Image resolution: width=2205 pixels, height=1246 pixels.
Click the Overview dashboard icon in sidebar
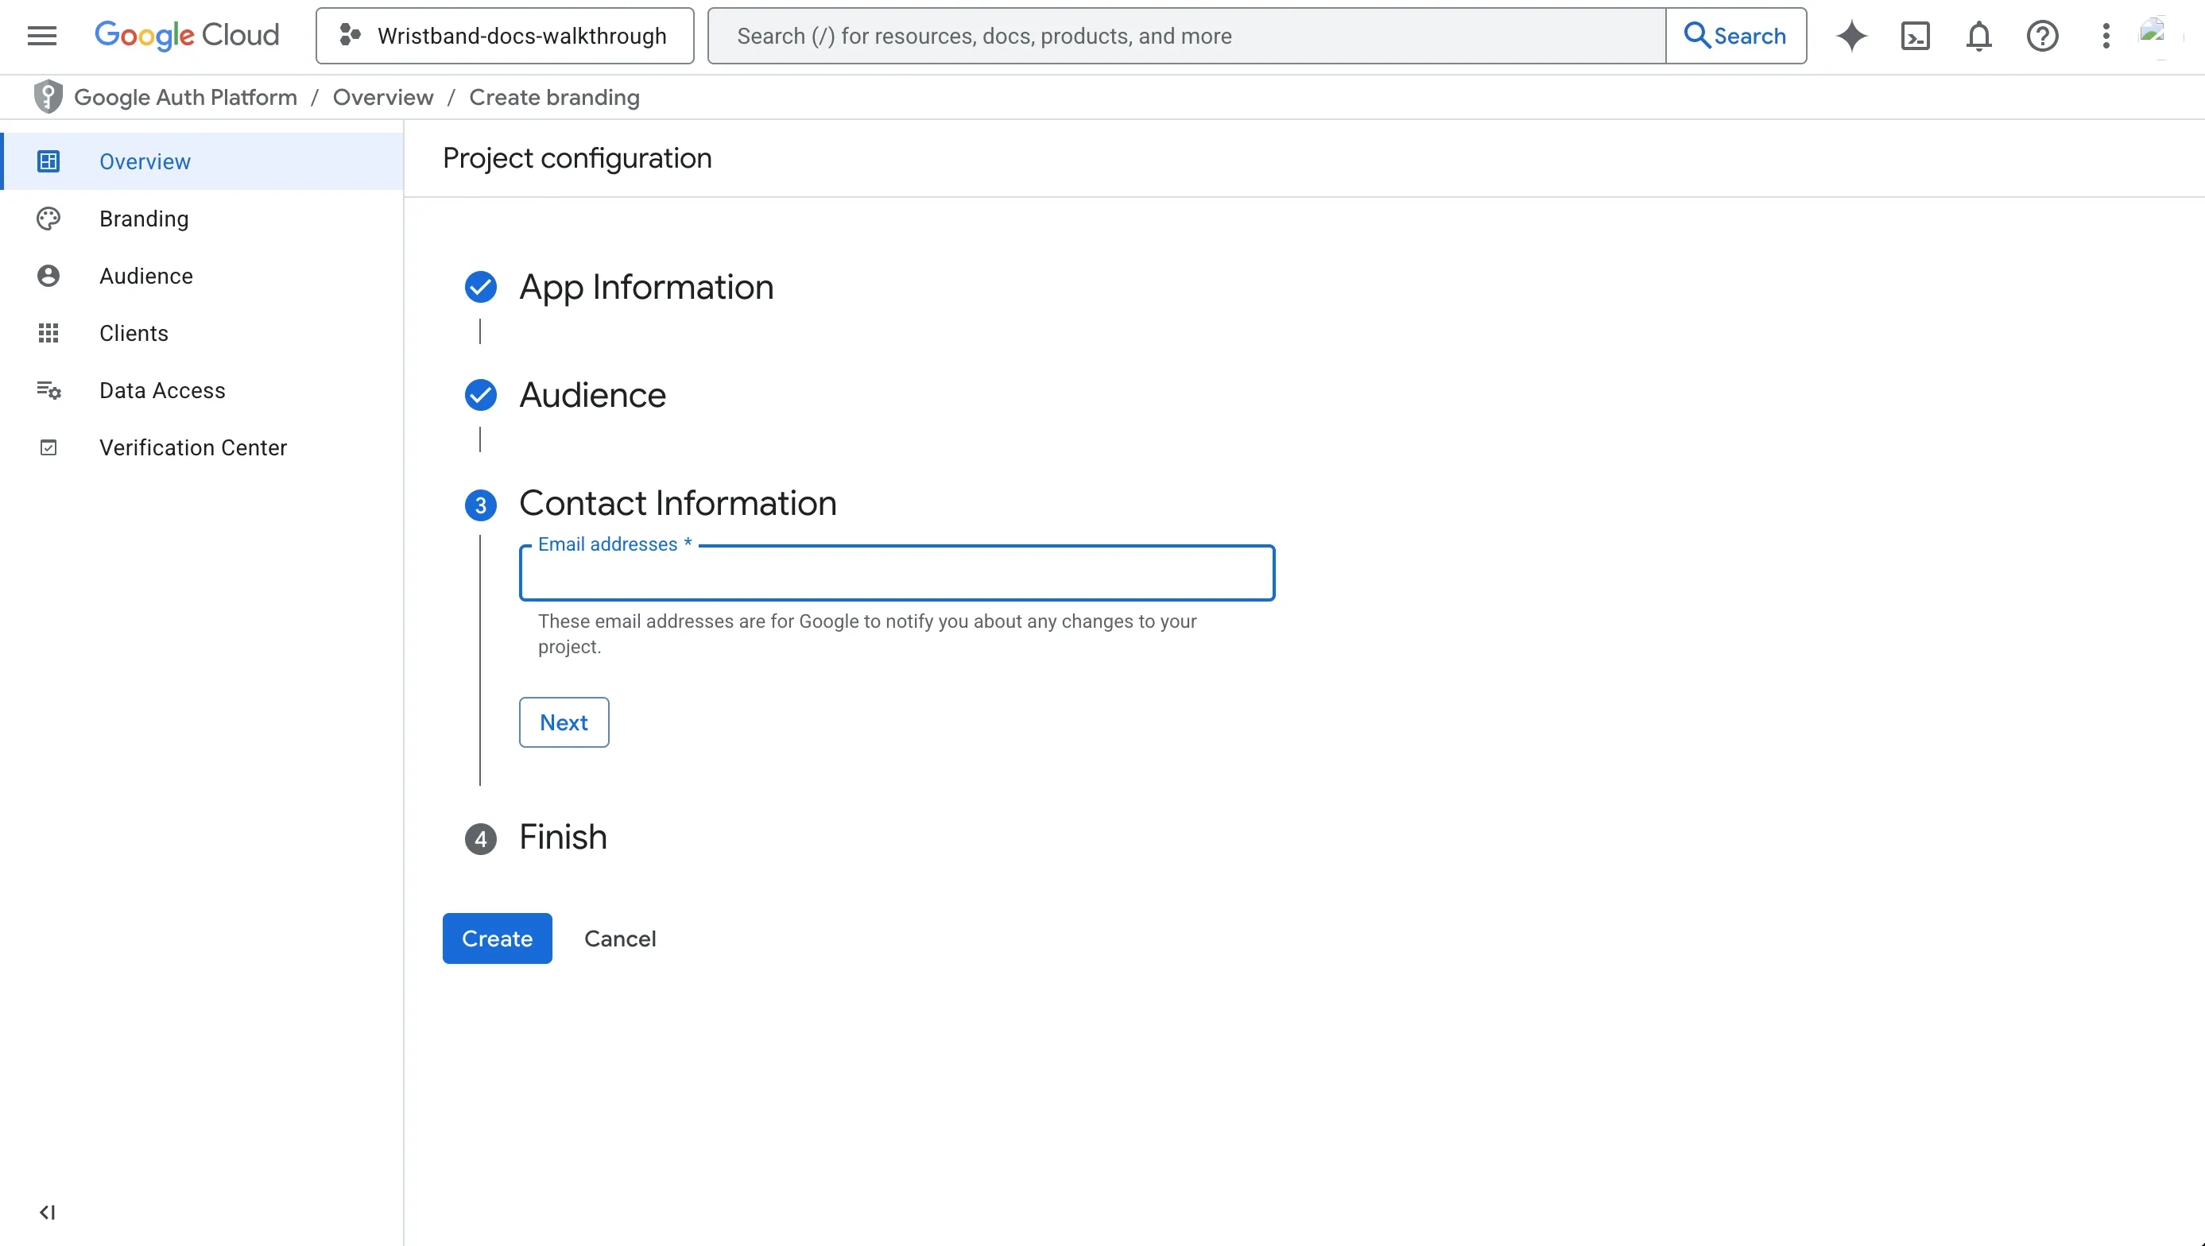(48, 161)
